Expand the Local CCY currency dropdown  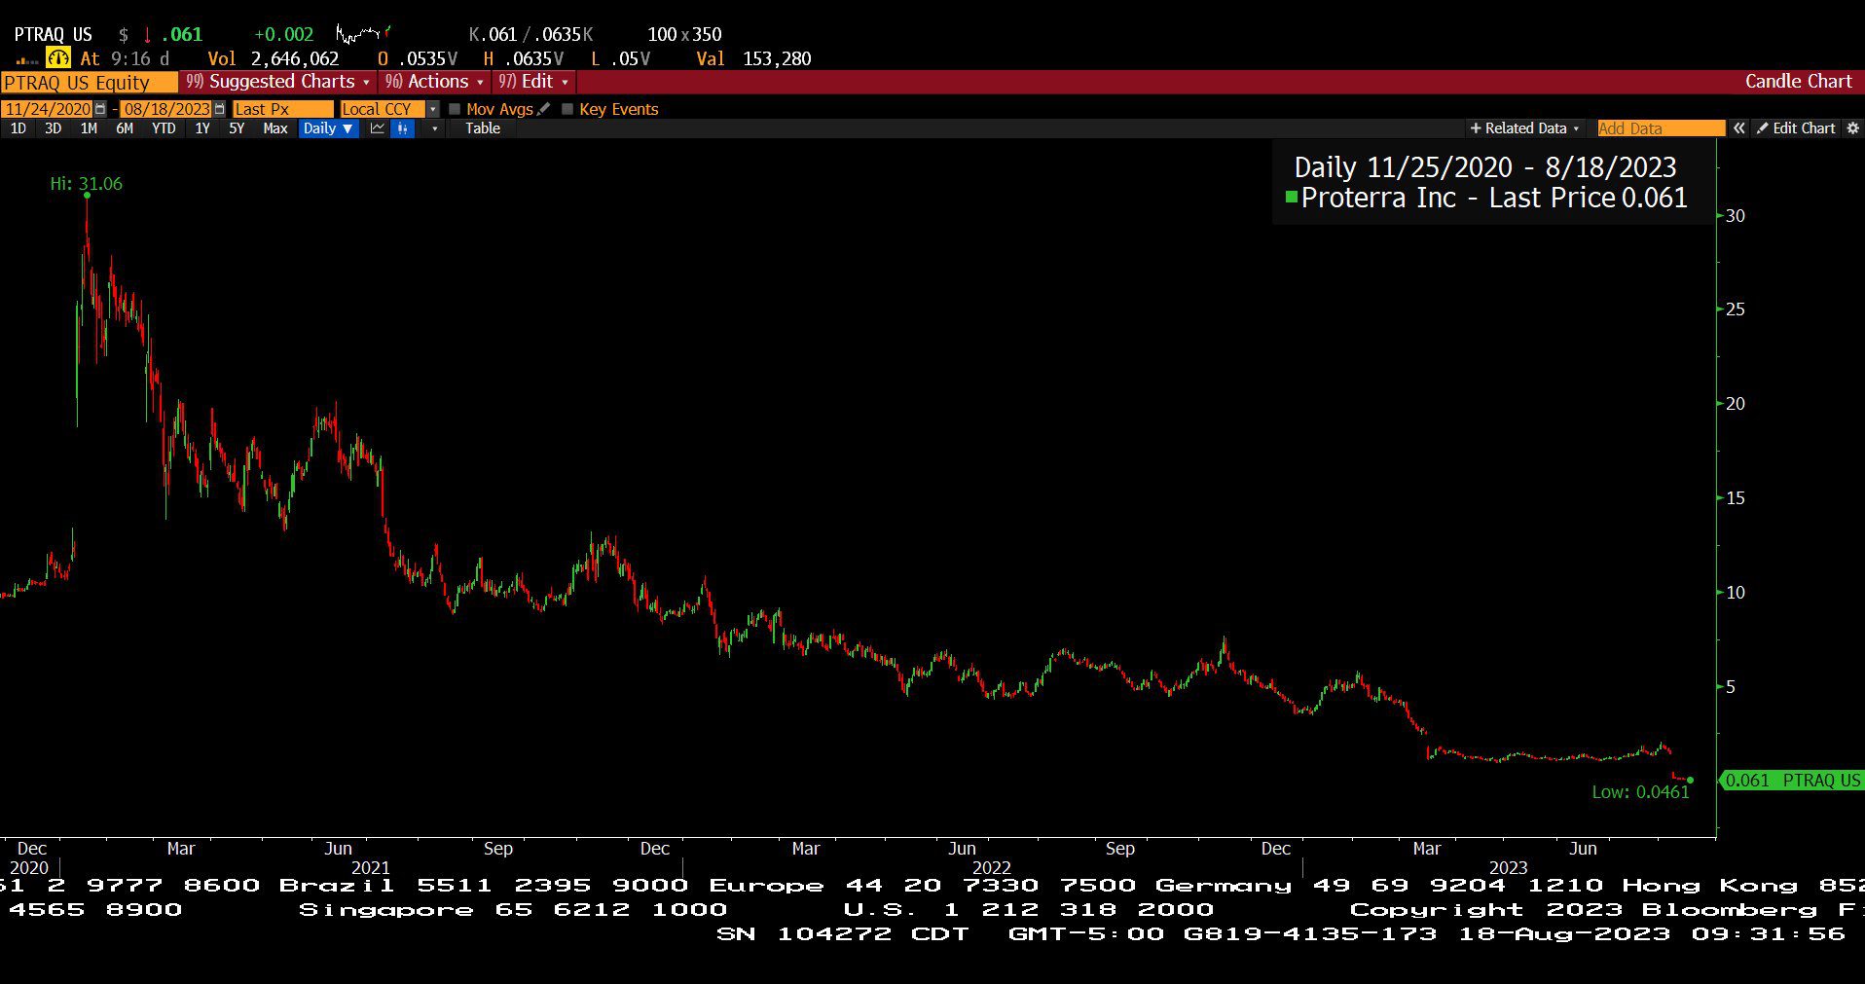pyautogui.click(x=433, y=109)
